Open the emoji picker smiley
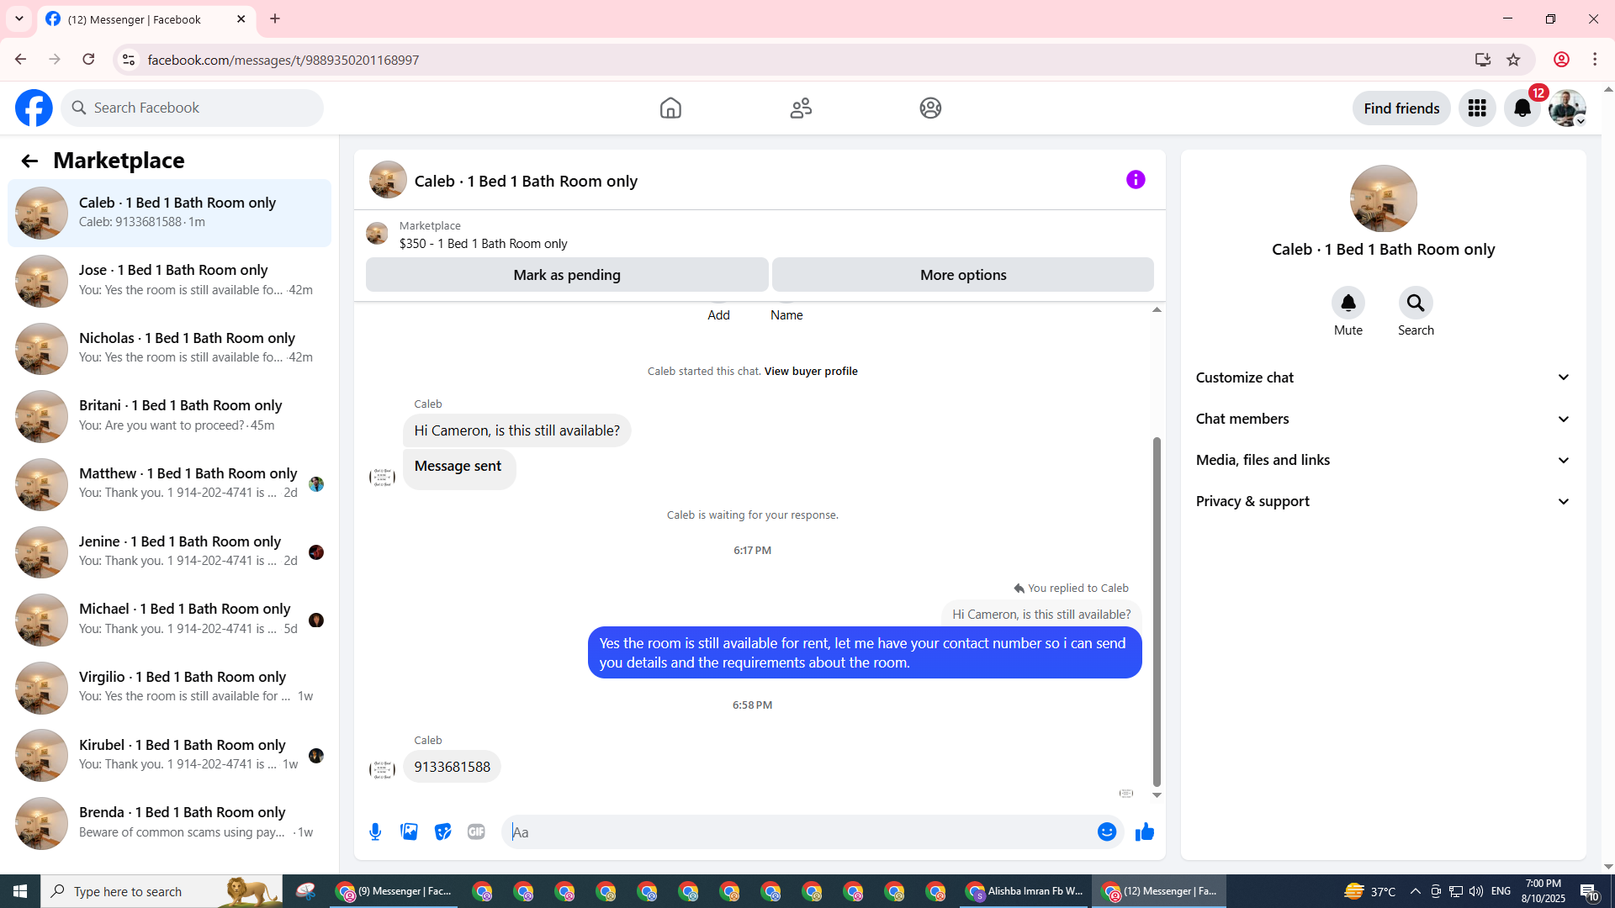 pos(1106,831)
